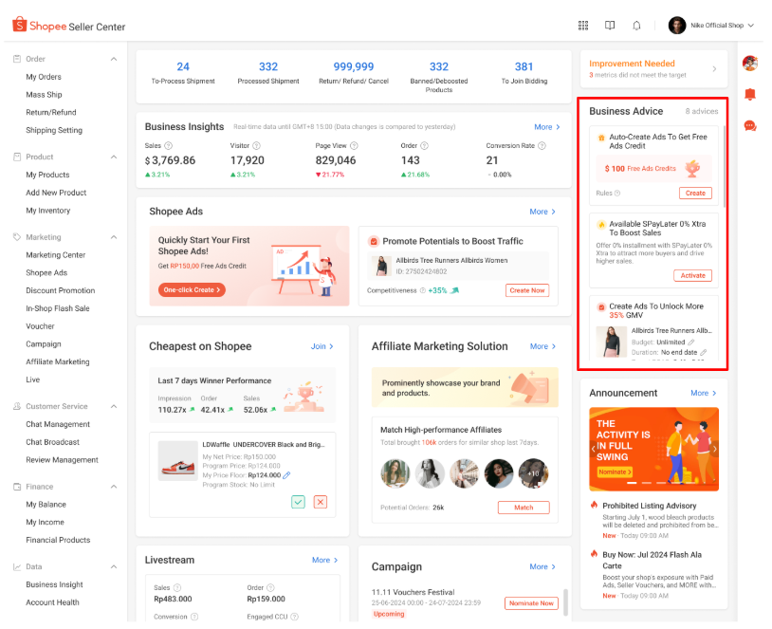Viewport: 772px width, 629px height.
Task: Collapse the Marketing sidebar section
Action: 114,237
